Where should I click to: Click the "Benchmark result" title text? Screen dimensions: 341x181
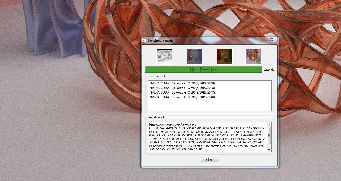point(161,41)
